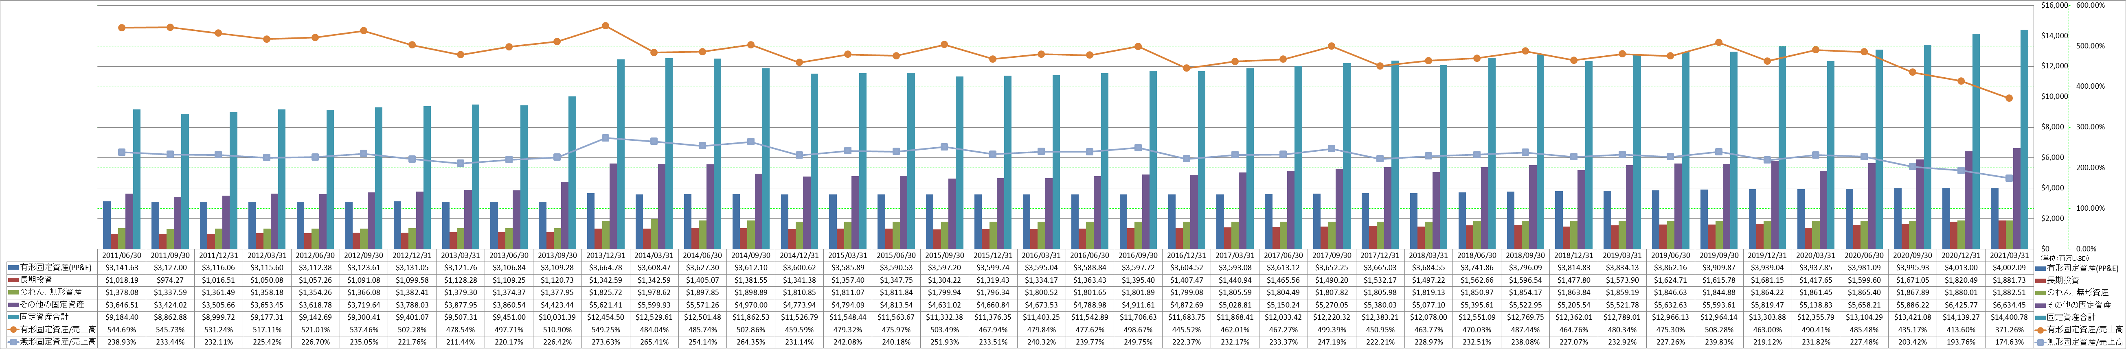2126x349 pixels.
Task: Click the $13,303.88 total cell
Action: pyautogui.click(x=1767, y=318)
